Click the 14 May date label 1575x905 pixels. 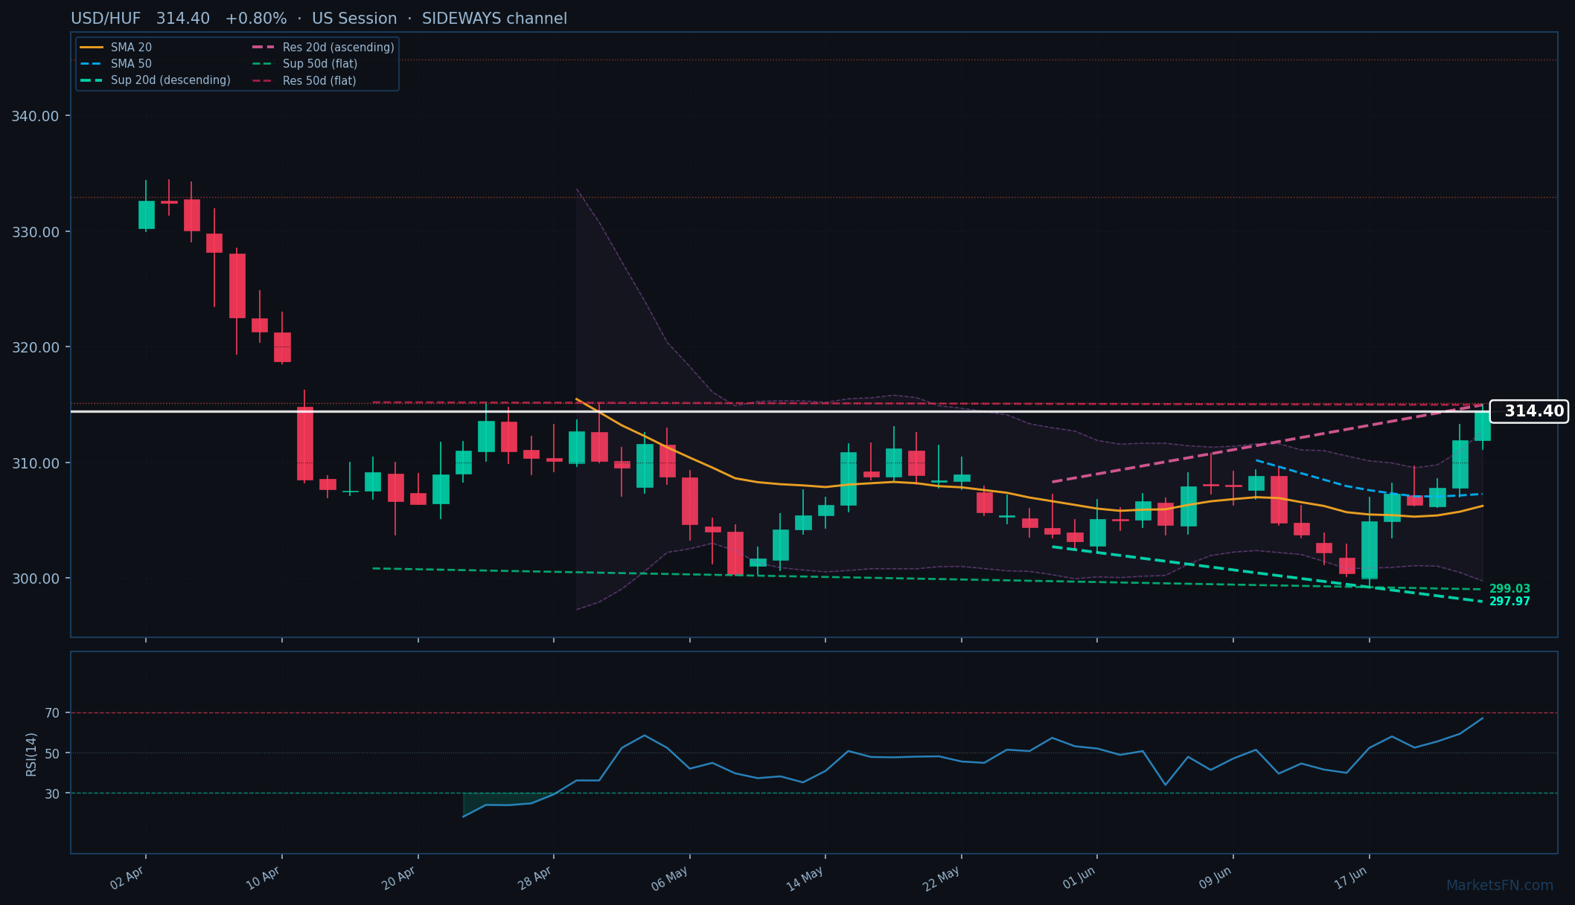click(x=805, y=878)
